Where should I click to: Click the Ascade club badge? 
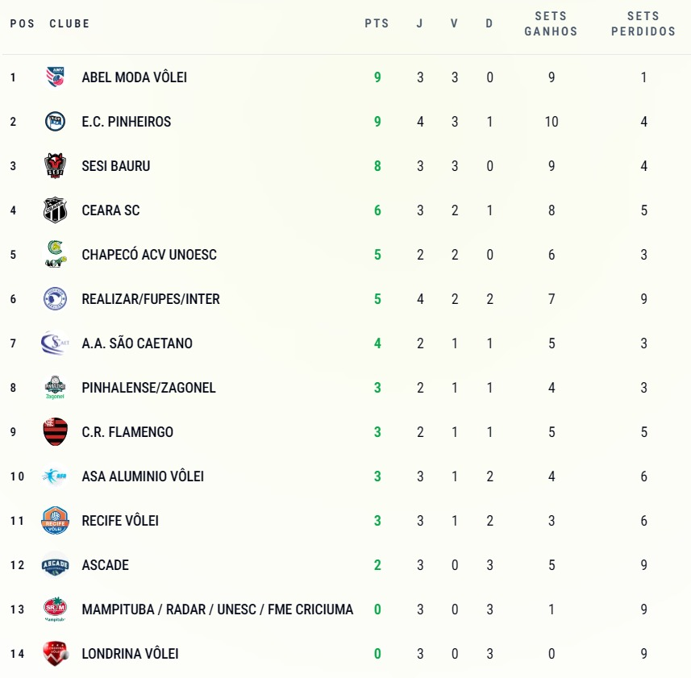55,565
